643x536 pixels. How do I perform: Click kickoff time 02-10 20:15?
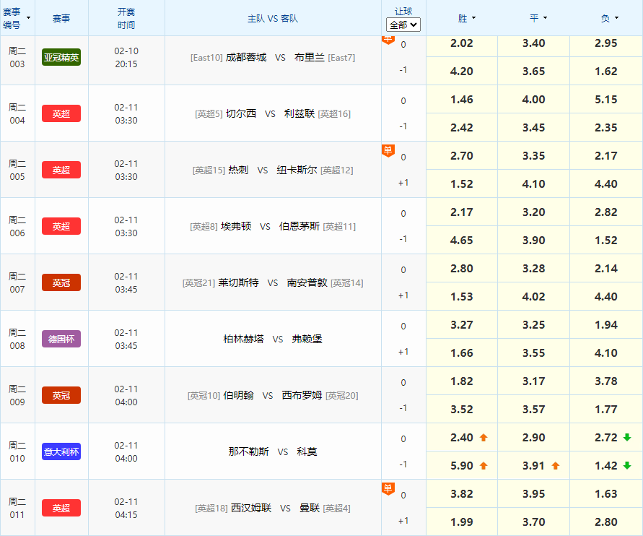click(126, 58)
